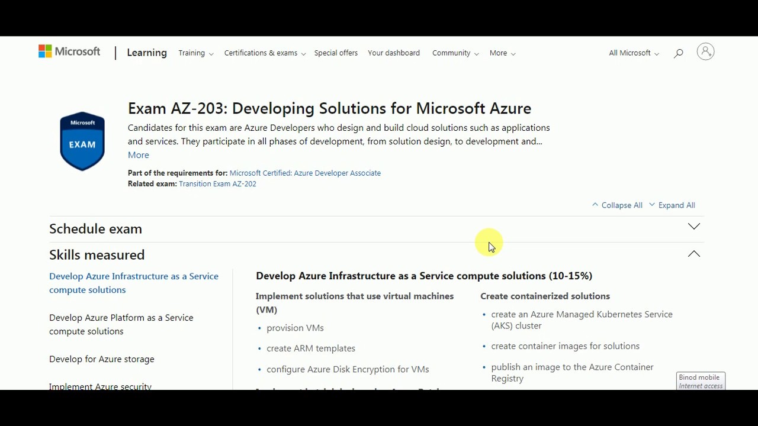Viewport: 758px width, 426px height.
Task: Click the Learning site title link
Action: point(147,53)
